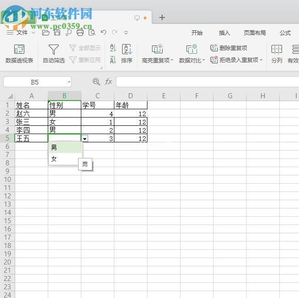The height and width of the screenshot is (298, 299).
Task: Click into the formula bar
Action: (207, 82)
